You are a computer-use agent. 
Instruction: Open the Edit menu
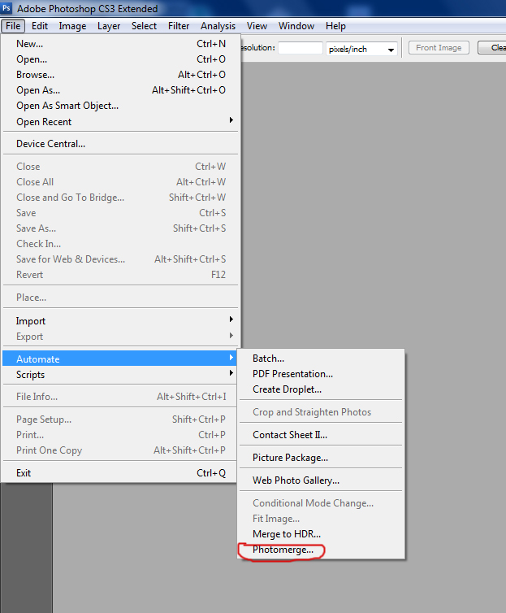point(40,26)
